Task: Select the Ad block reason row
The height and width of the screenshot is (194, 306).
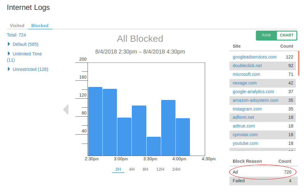Action: [263, 172]
